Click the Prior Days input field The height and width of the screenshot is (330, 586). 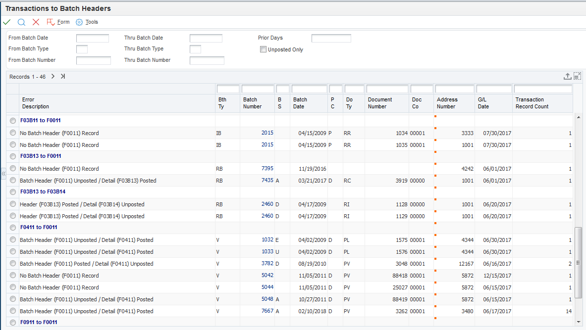(x=331, y=38)
